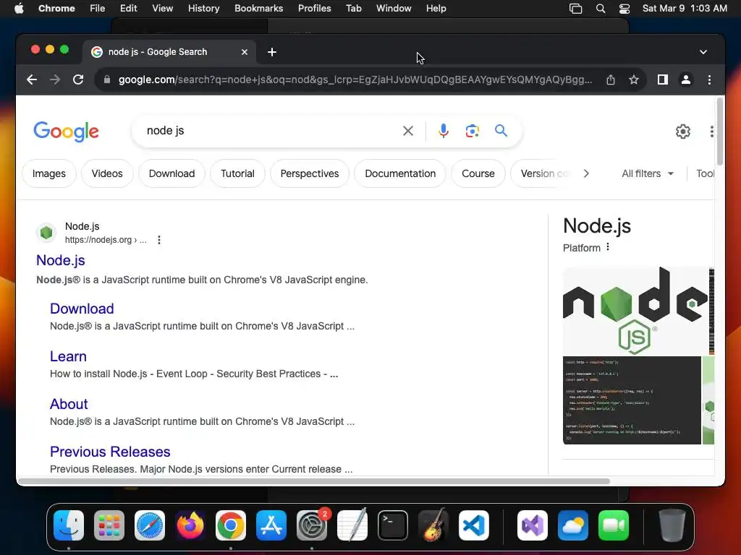Image resolution: width=741 pixels, height=555 pixels.
Task: Click in the 'node js' search field
Action: coord(269,131)
